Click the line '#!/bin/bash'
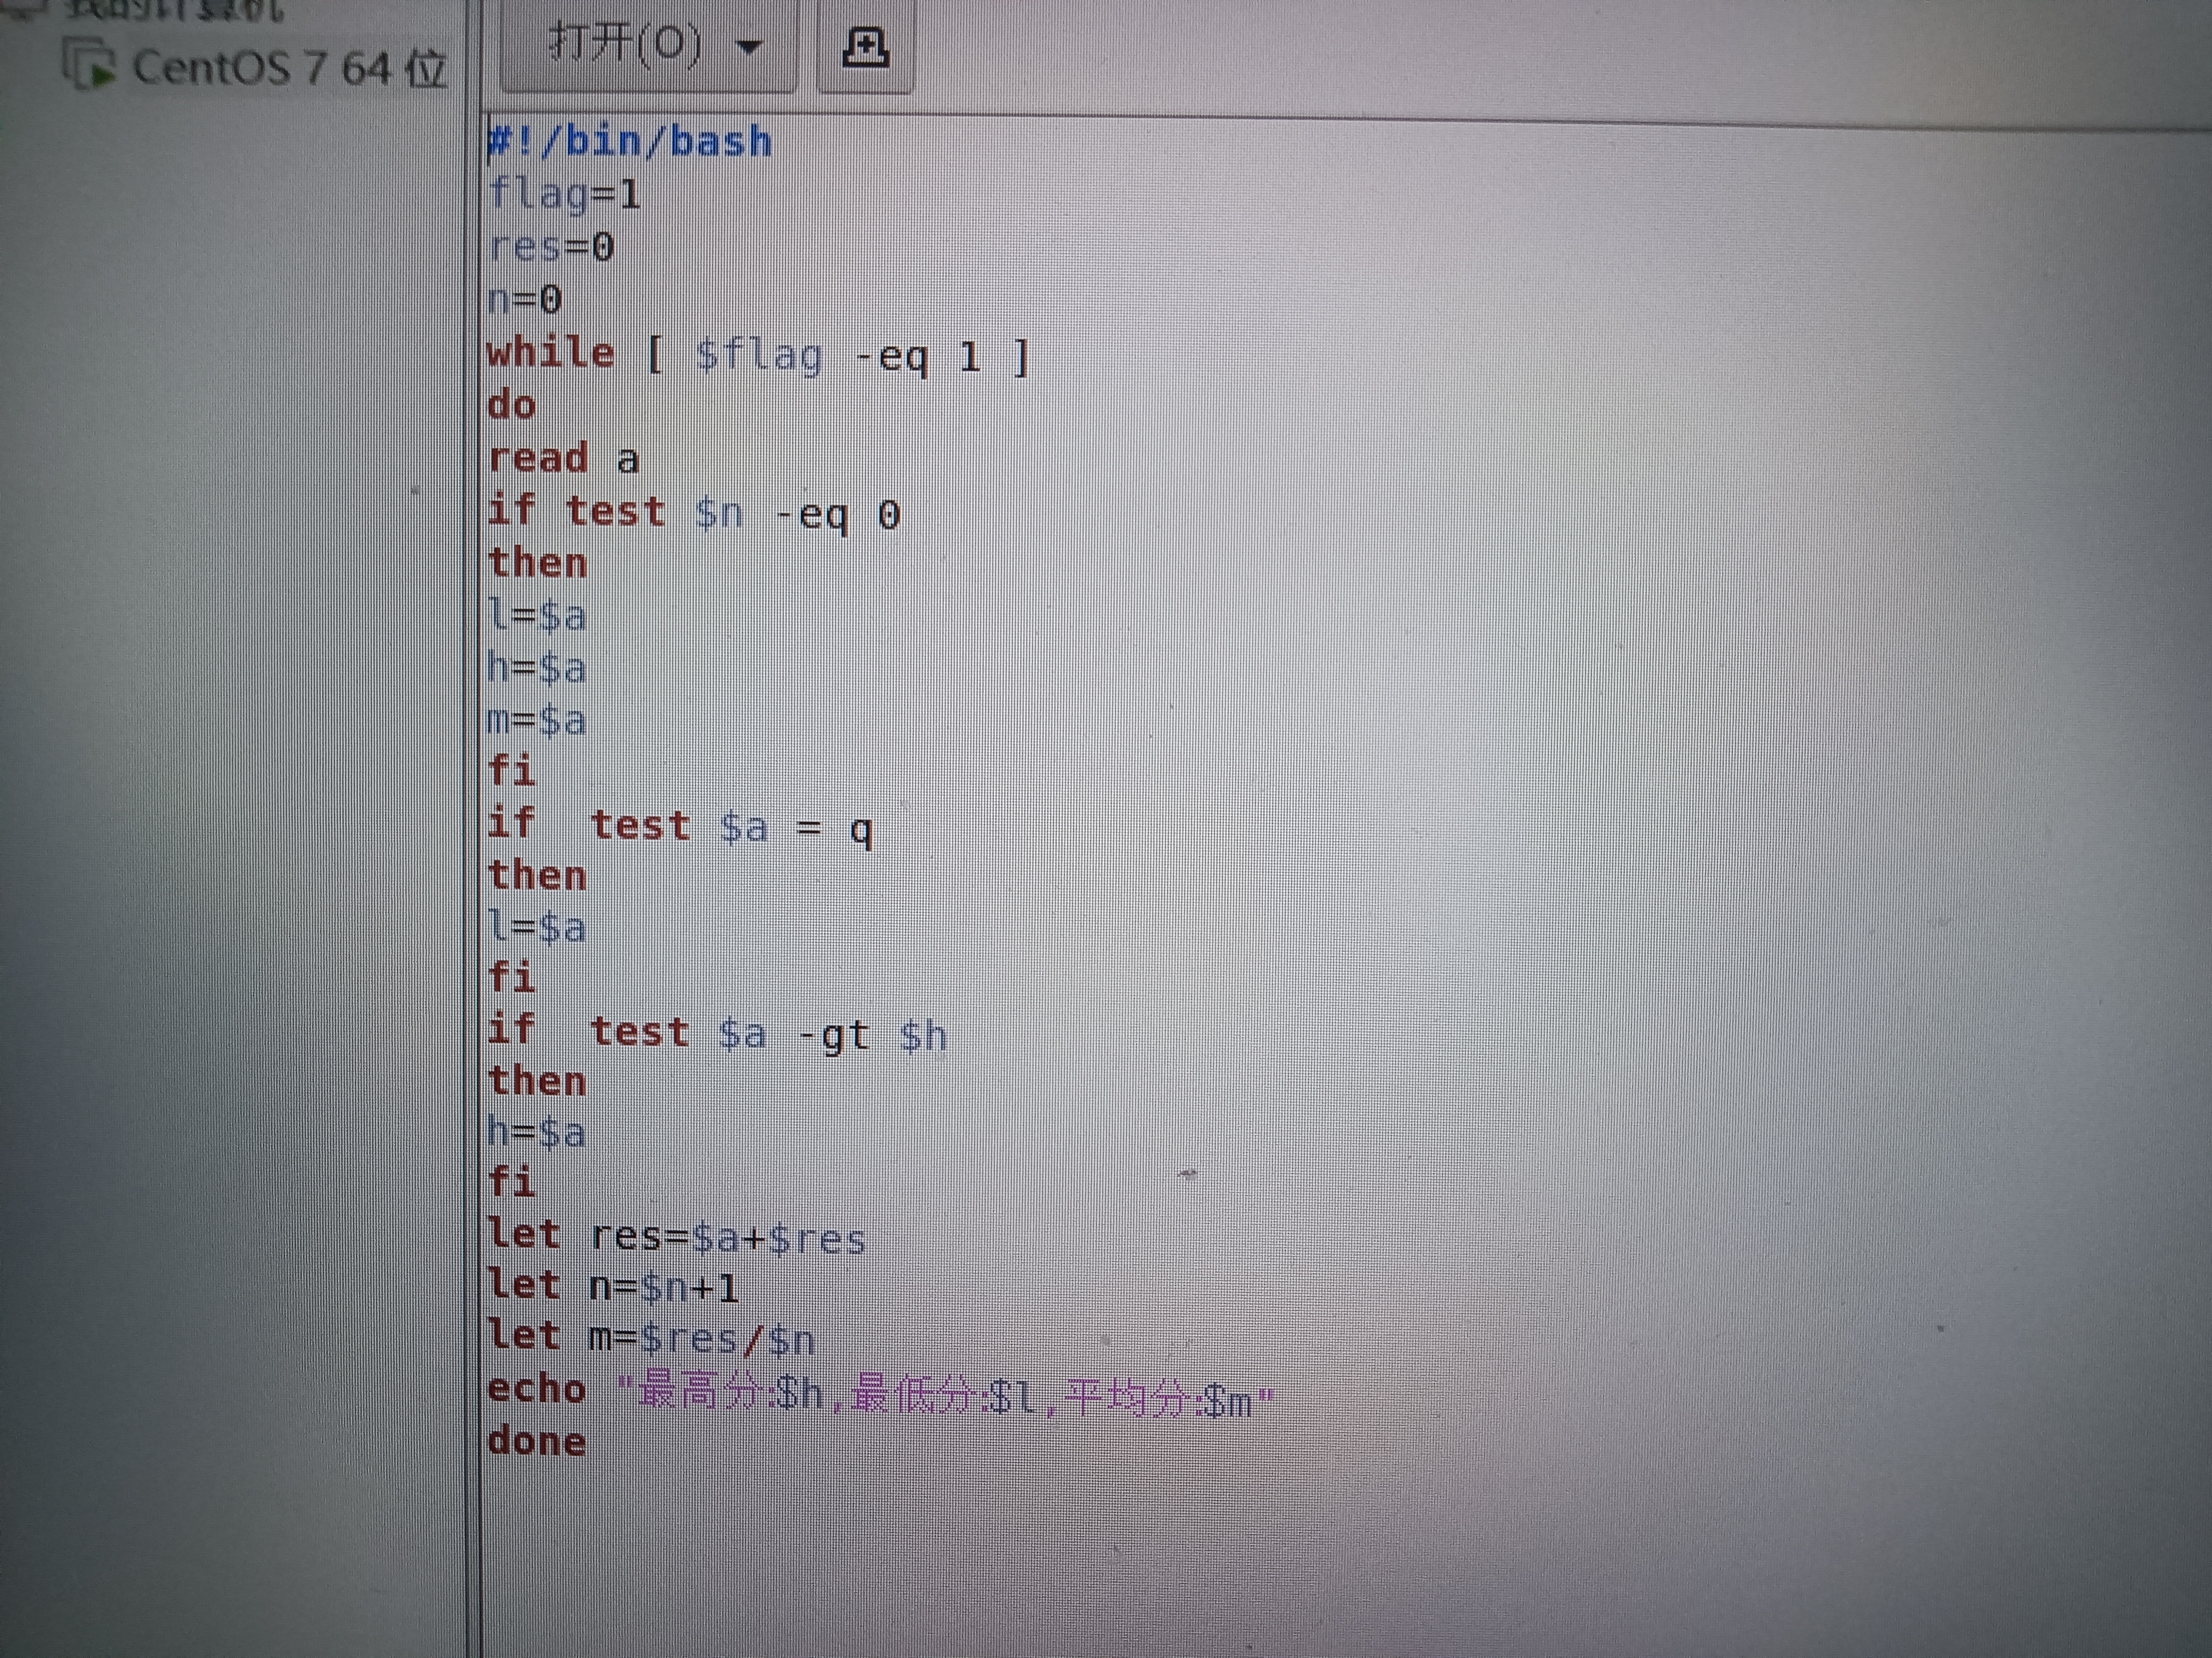This screenshot has height=1658, width=2212. coord(629,142)
